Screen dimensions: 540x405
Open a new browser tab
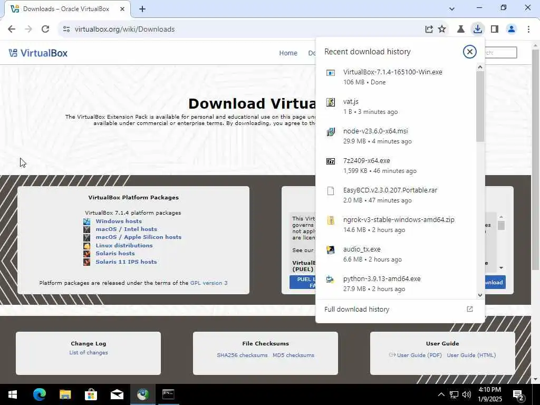pyautogui.click(x=142, y=9)
